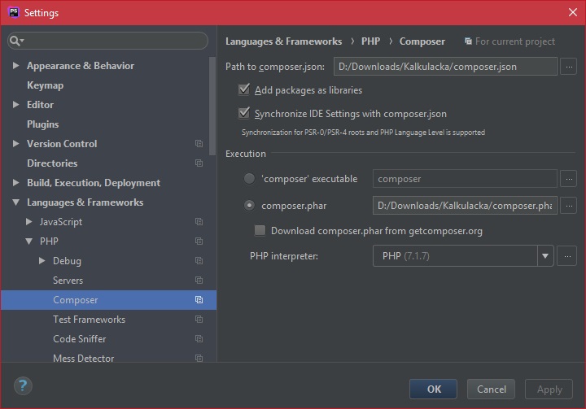The height and width of the screenshot is (409, 586).
Task: Focus the settings search field
Action: point(107,41)
